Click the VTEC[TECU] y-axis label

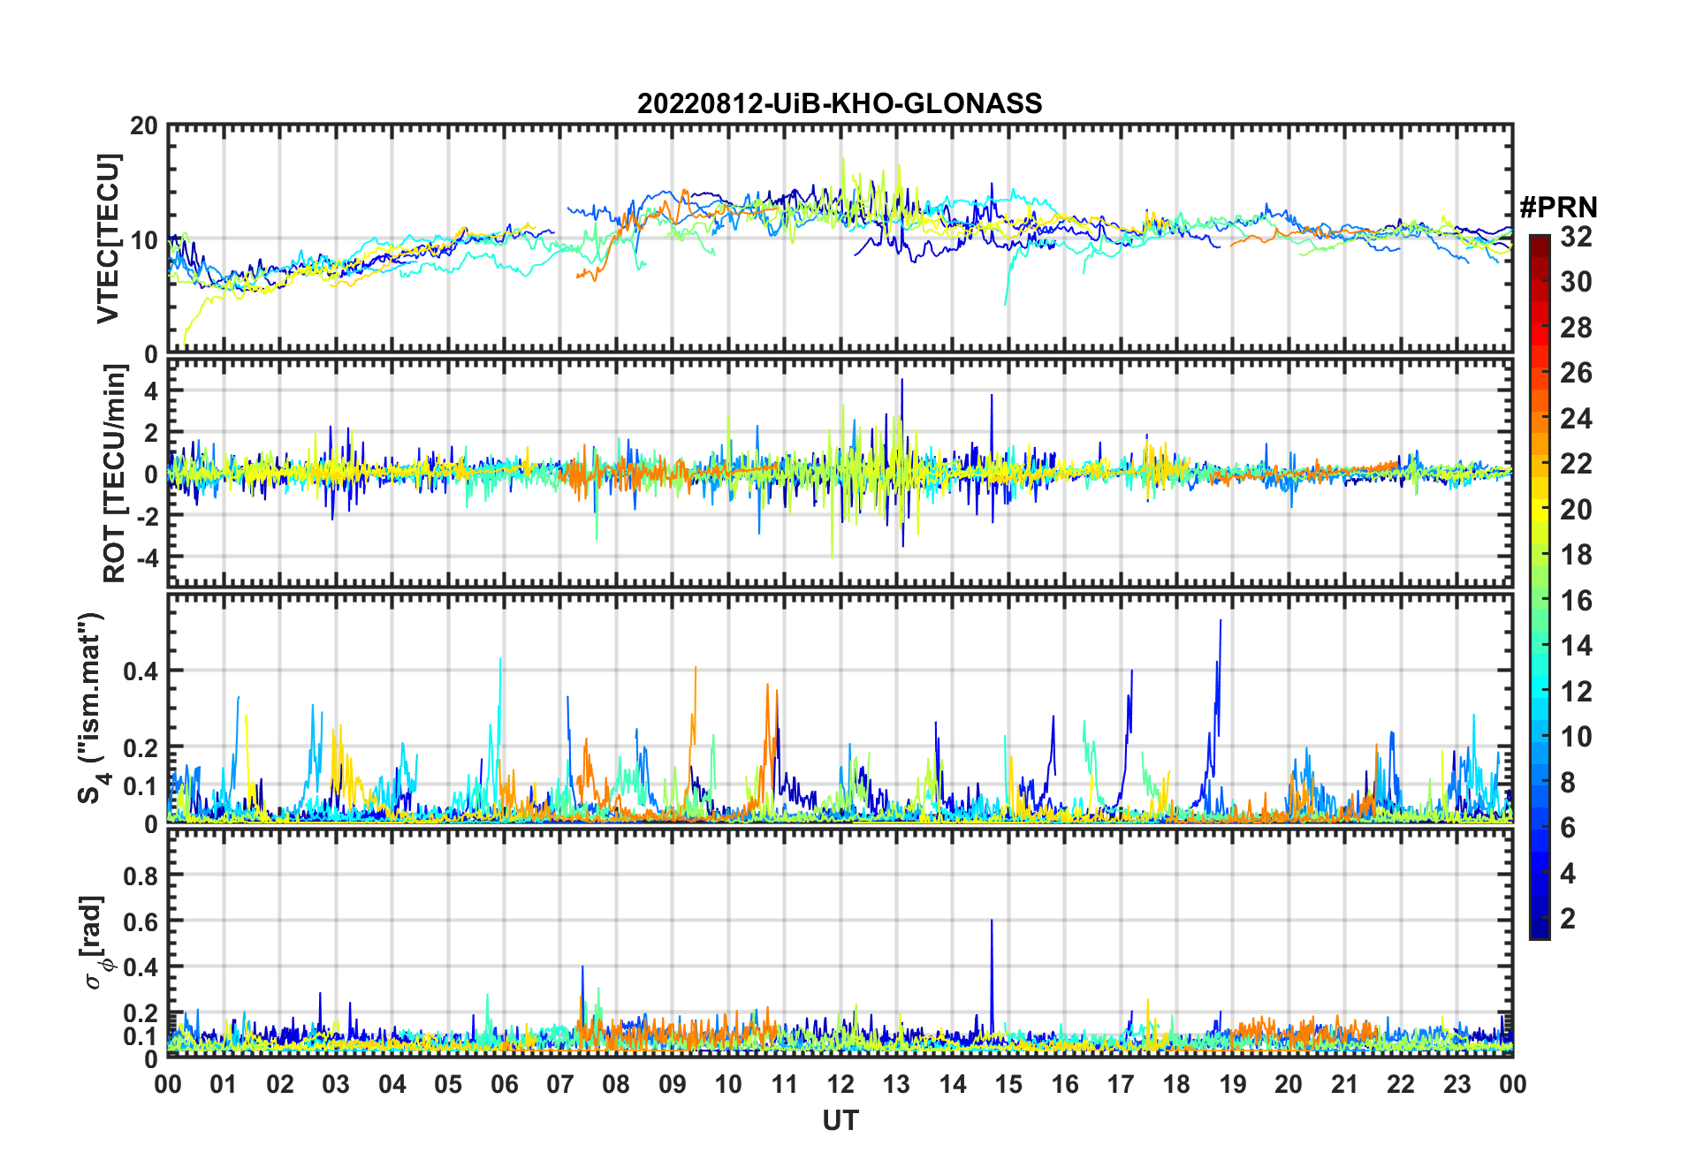tap(108, 239)
